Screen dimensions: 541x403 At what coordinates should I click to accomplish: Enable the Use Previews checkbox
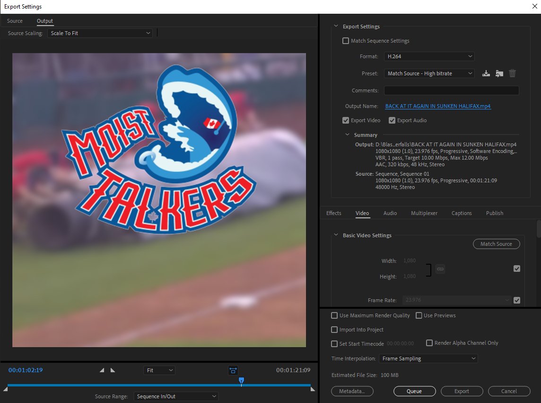tap(419, 315)
